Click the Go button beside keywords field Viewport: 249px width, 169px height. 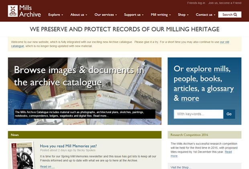(x=229, y=114)
